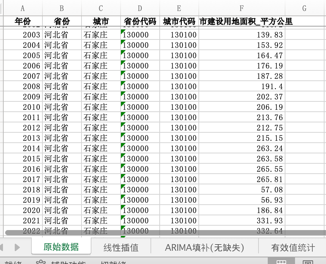This screenshot has height=264, width=326.
Task: Select the area value 164.47
Action: (x=242, y=56)
